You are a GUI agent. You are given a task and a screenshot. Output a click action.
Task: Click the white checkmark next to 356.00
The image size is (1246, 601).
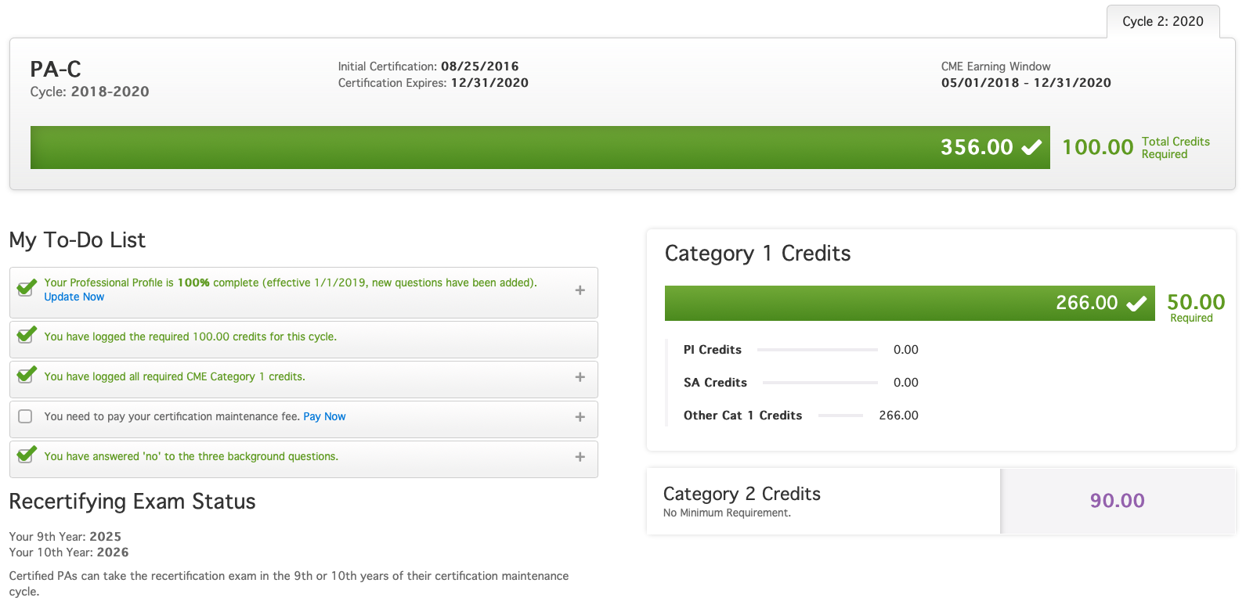click(x=1032, y=147)
